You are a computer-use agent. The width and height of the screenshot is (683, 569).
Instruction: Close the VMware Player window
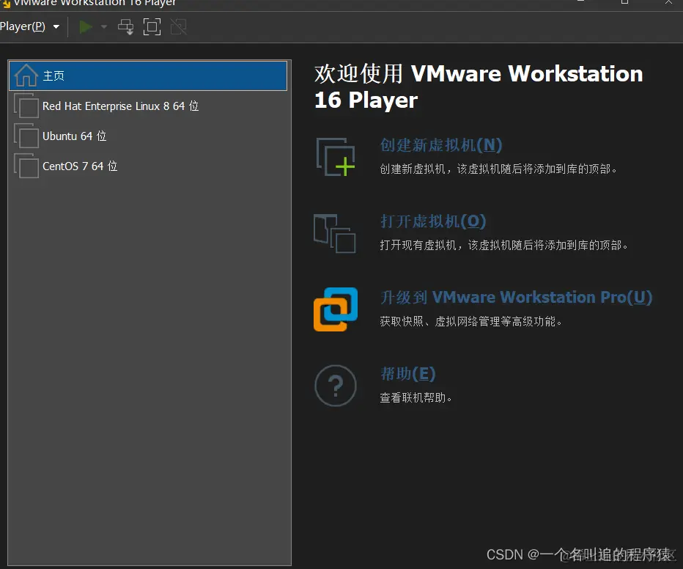tap(668, 2)
